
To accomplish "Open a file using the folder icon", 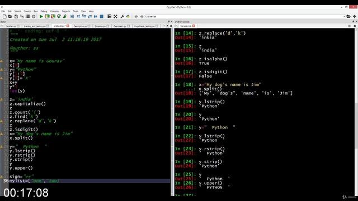I will [x=10, y=16].
